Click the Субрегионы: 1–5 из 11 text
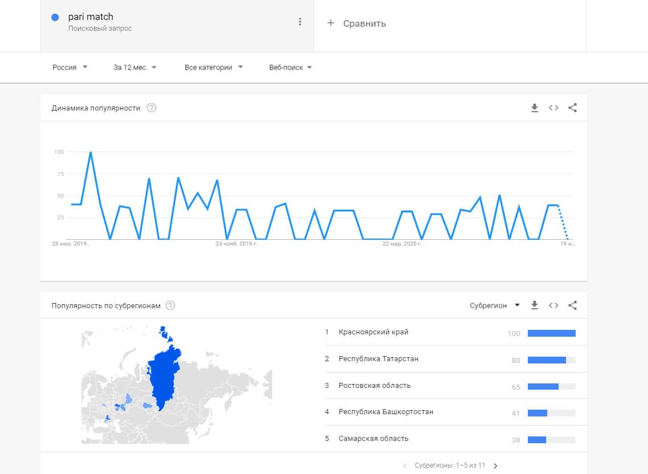The height and width of the screenshot is (474, 648). 450,465
